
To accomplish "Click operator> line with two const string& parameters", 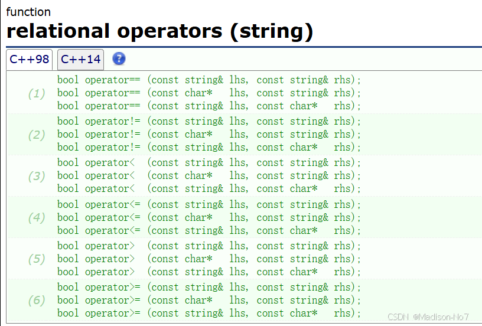I will 209,246.
